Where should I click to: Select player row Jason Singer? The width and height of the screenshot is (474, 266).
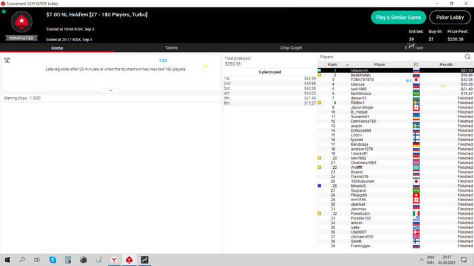coord(395,107)
